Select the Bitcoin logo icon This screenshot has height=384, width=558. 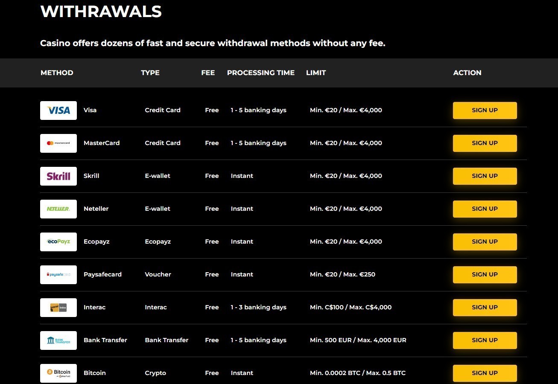click(x=58, y=373)
